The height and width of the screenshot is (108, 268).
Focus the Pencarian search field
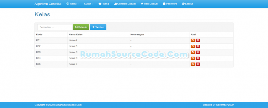coord(55,27)
